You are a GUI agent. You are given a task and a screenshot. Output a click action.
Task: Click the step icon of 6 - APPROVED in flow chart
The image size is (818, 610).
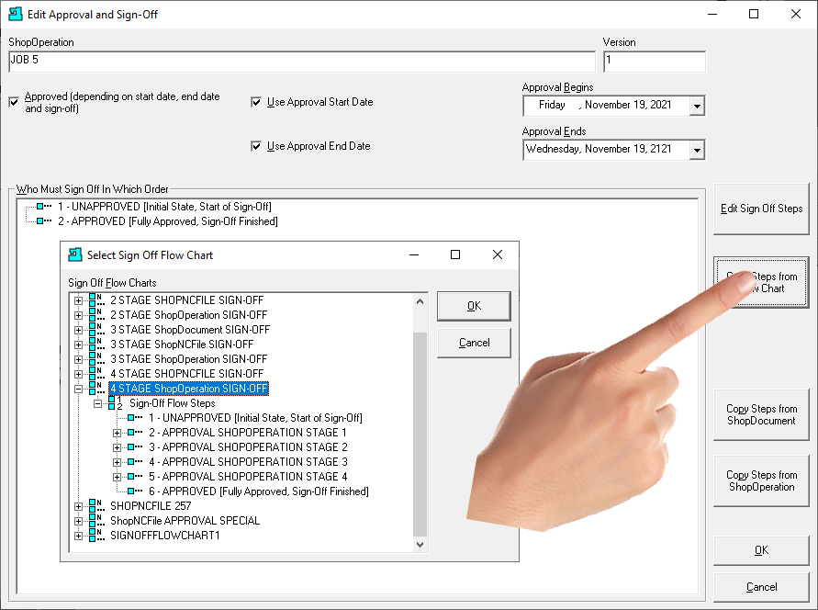[x=135, y=491]
